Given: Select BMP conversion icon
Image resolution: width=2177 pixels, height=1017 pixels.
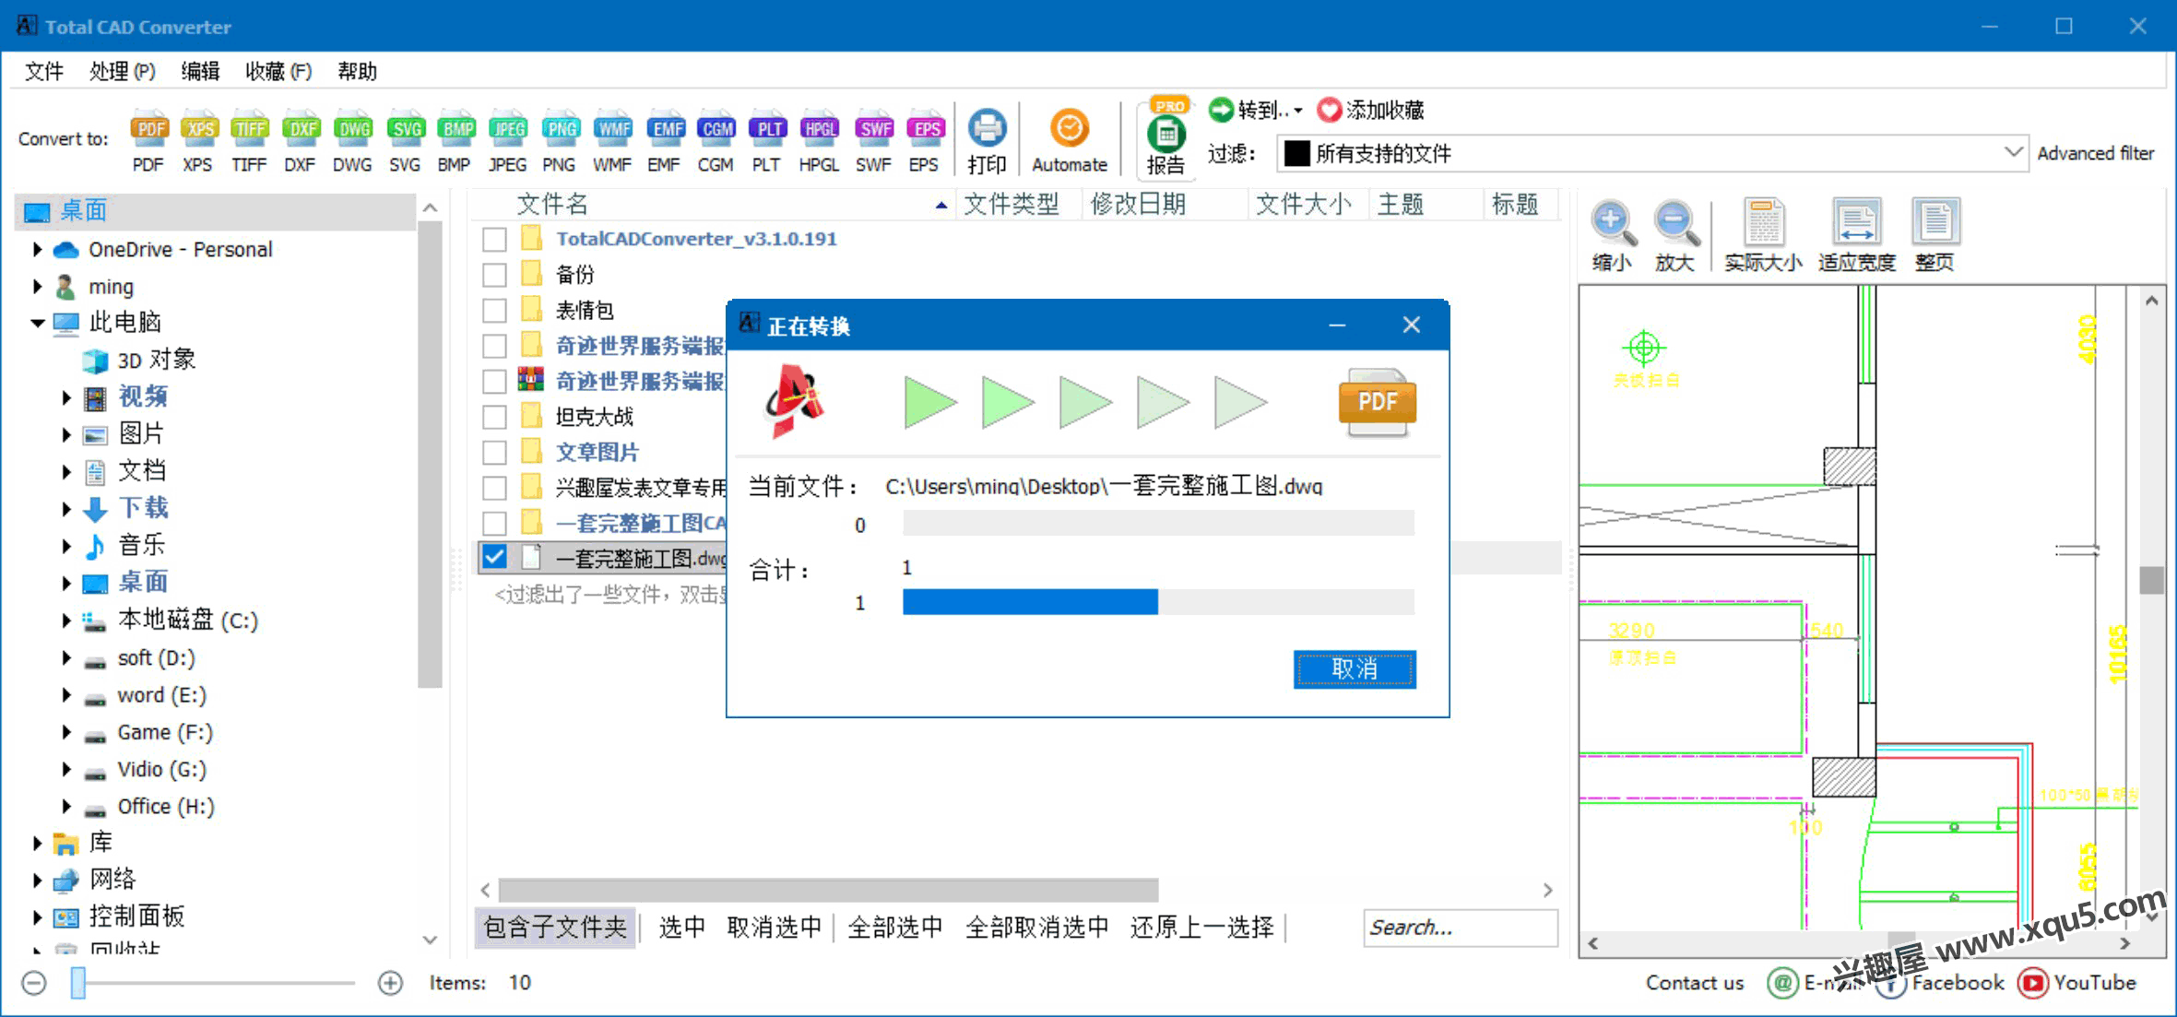Looking at the screenshot, I should [456, 130].
